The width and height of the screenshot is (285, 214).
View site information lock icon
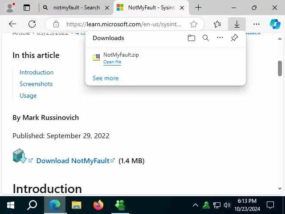[56, 24]
